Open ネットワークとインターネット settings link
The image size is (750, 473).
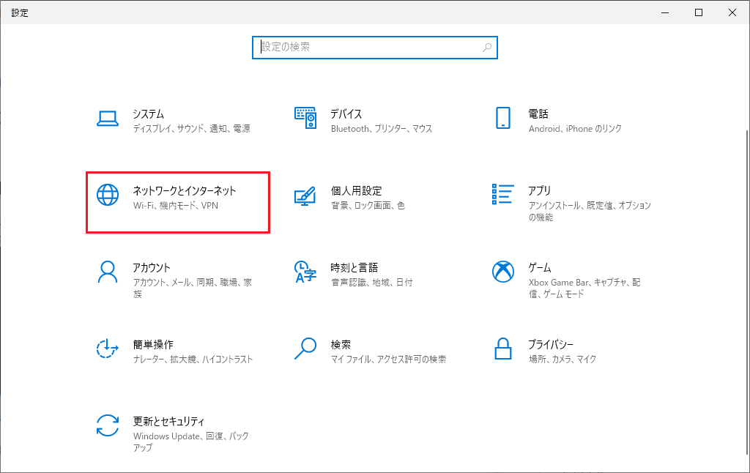coord(184,190)
